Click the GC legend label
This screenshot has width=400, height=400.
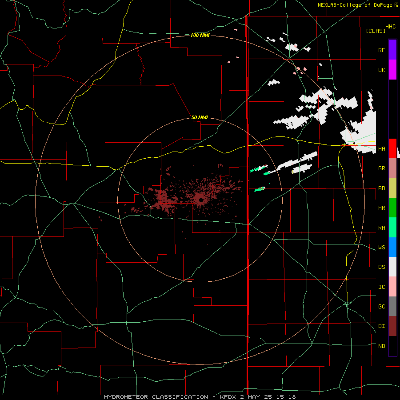(x=381, y=307)
